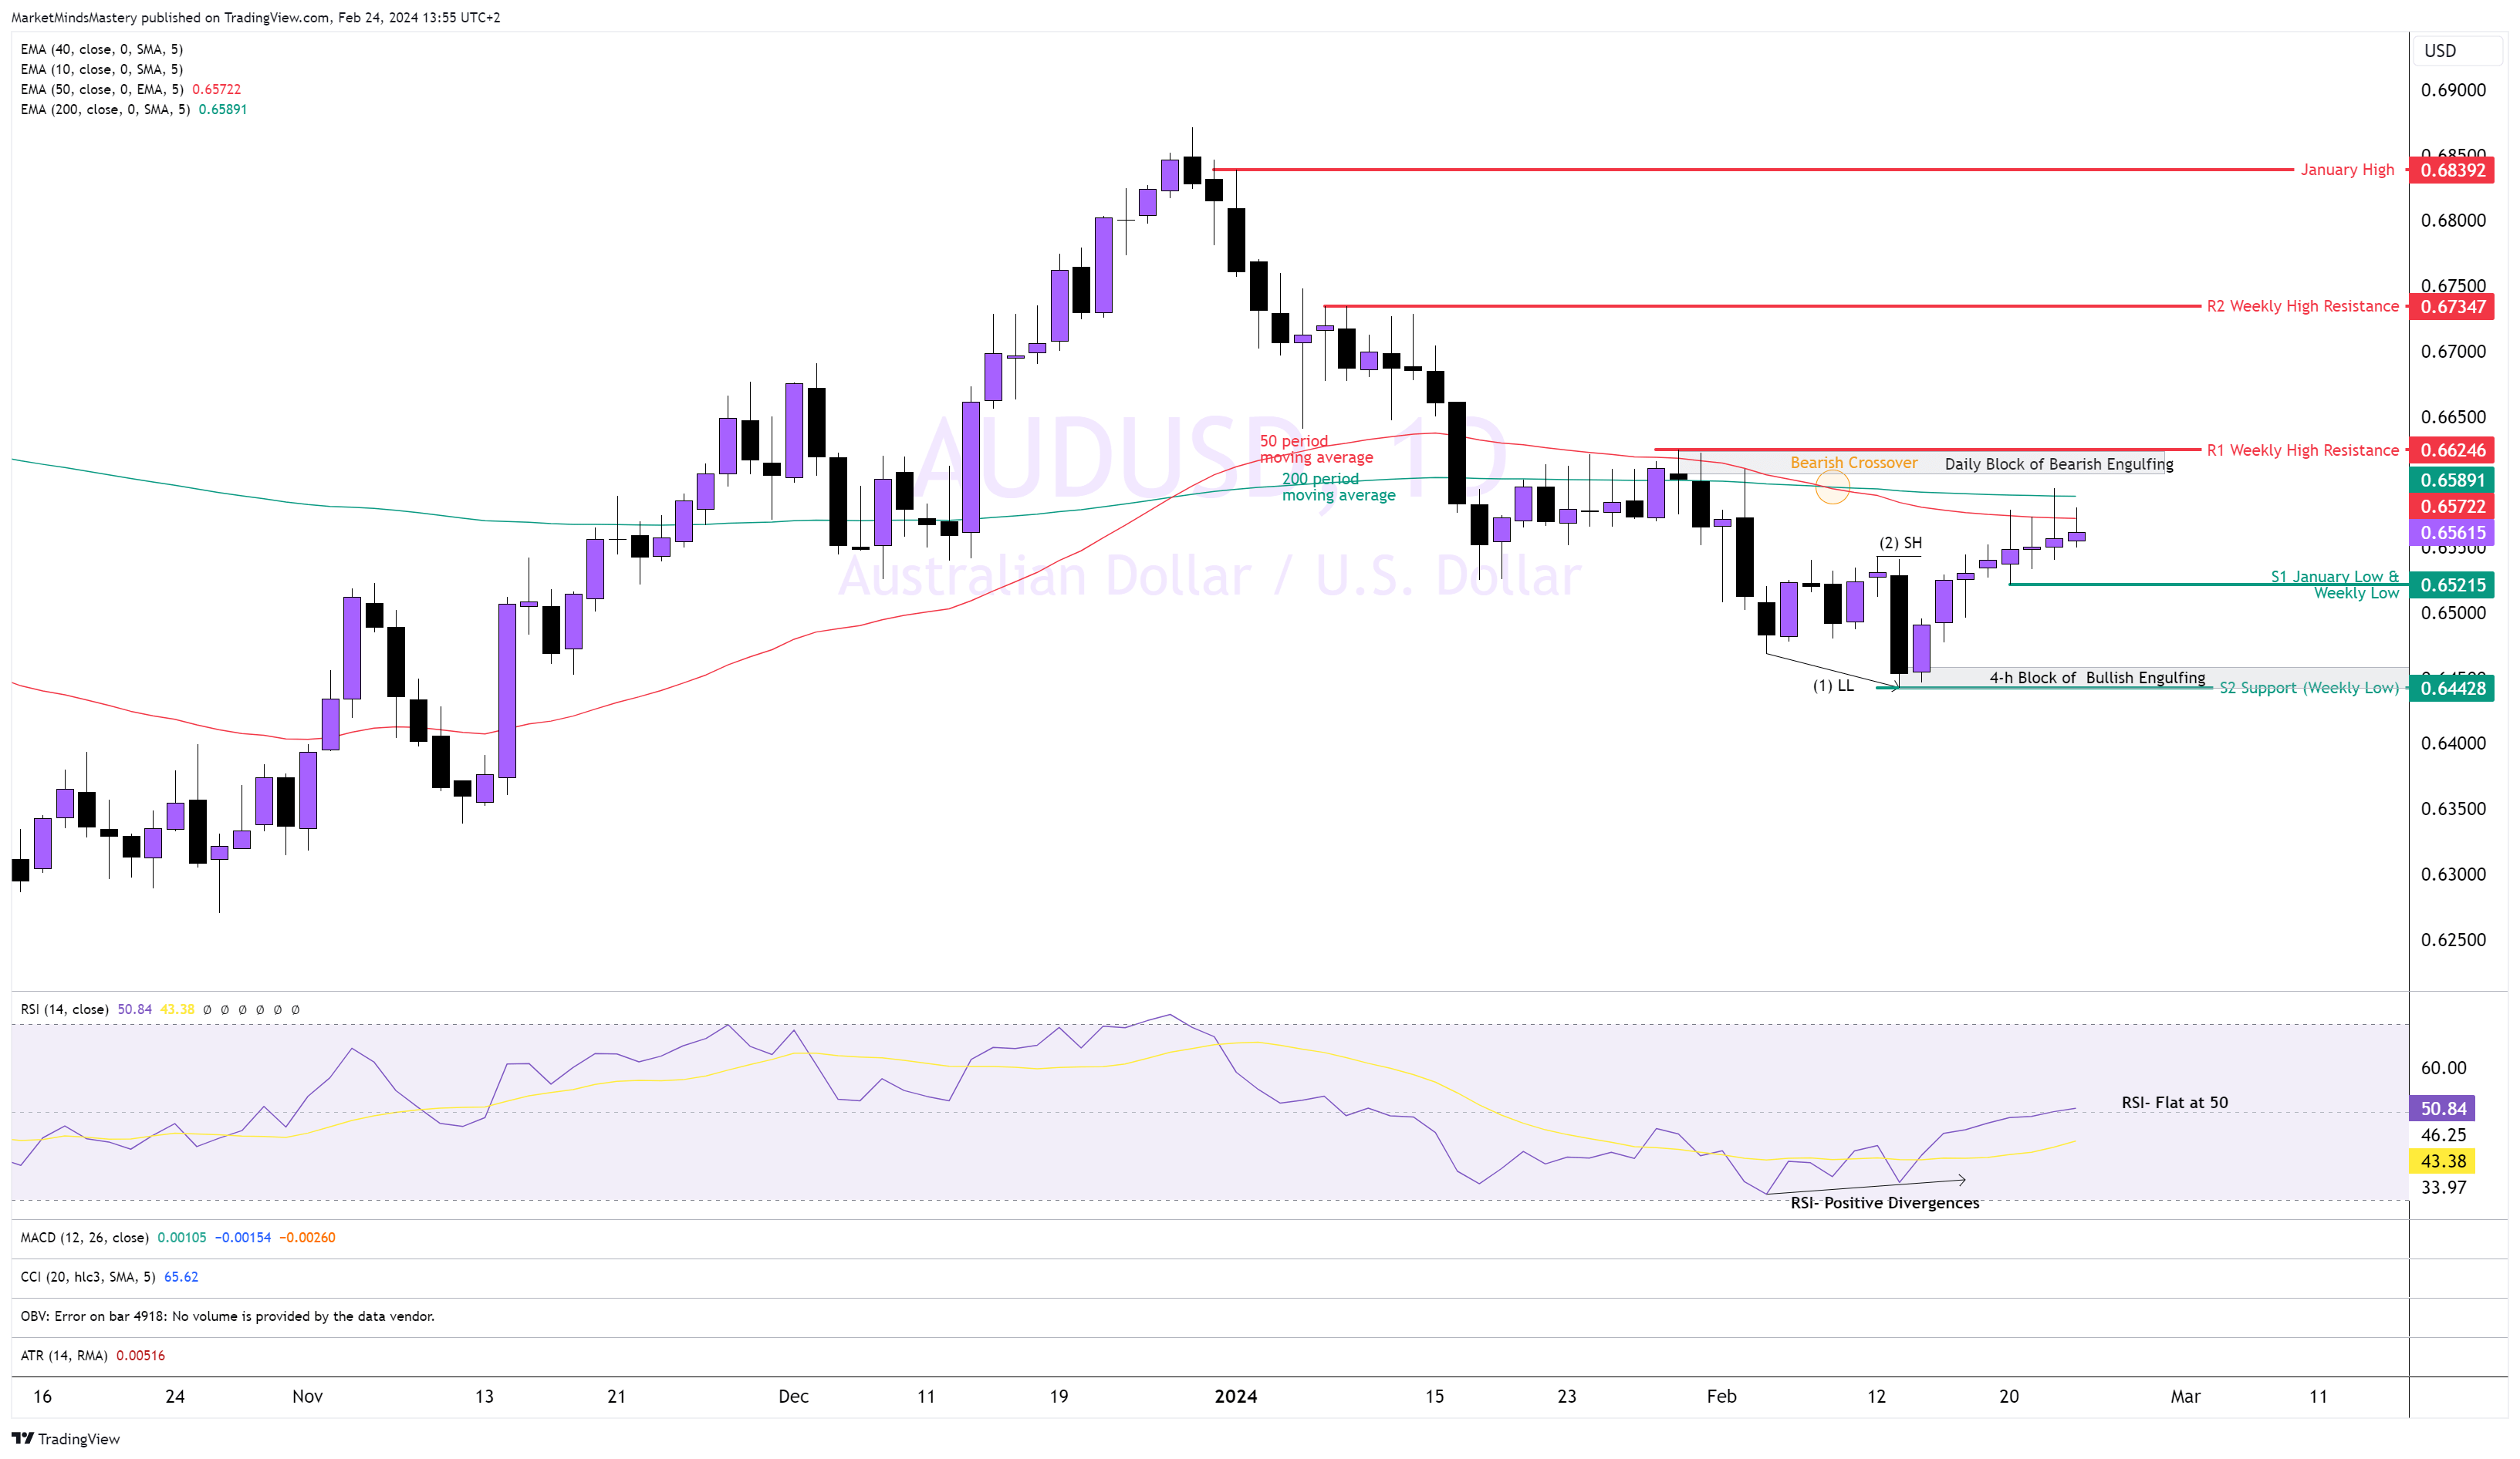The image size is (2520, 1459).
Task: Click the RSI- Positive Divergences annotation
Action: click(x=1884, y=1203)
